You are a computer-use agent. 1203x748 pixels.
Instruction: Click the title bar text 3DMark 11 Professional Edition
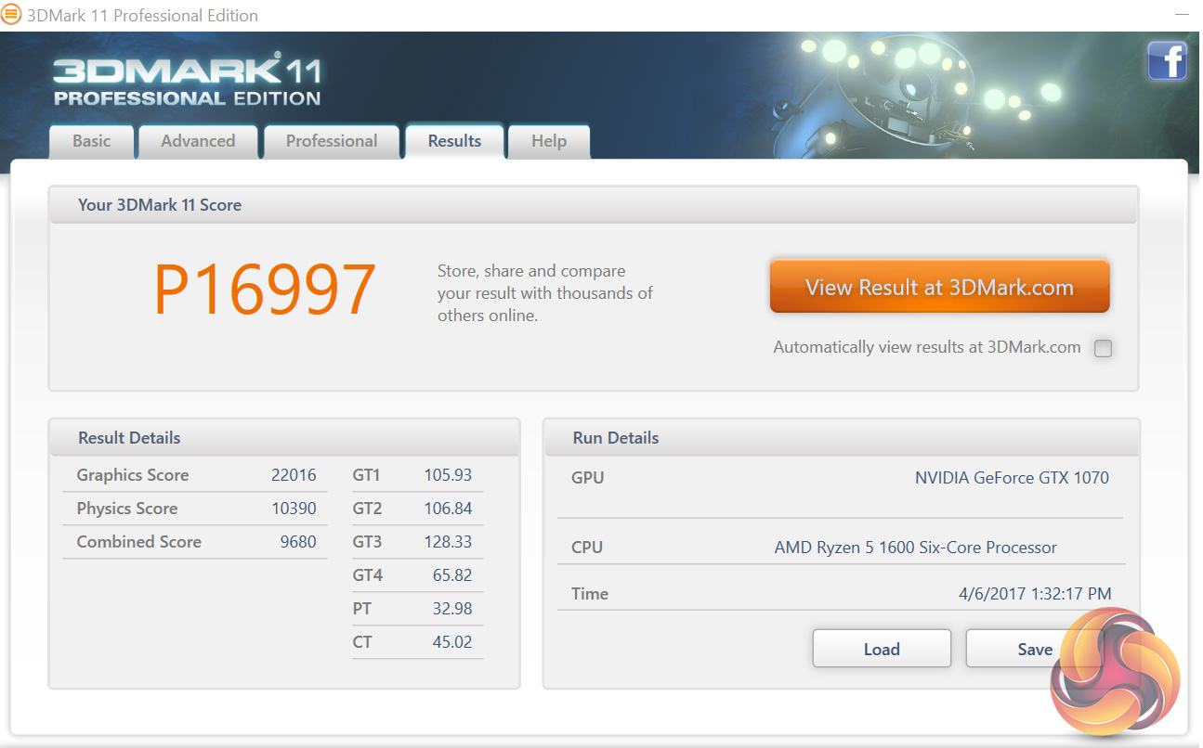pos(142,16)
